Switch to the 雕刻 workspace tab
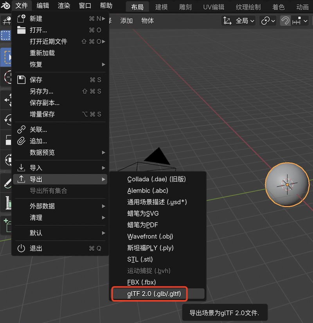This screenshot has width=313, height=323. 185,7
